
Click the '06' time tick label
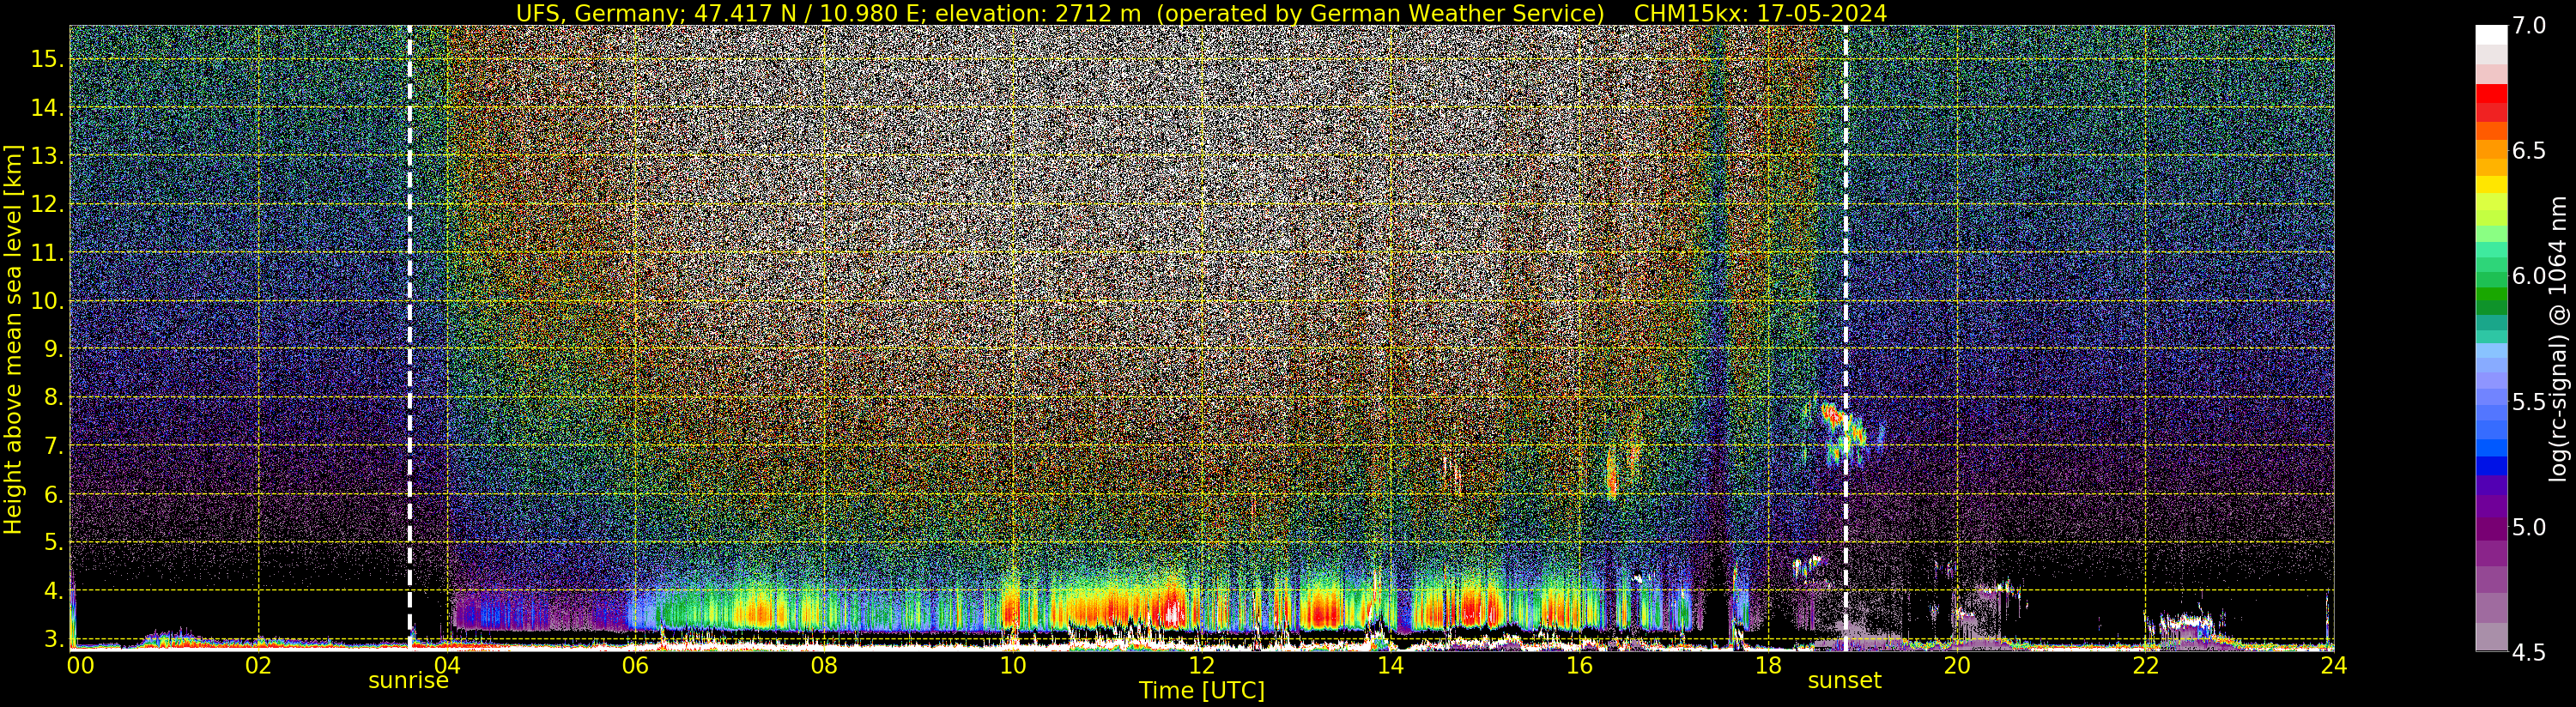click(x=635, y=665)
